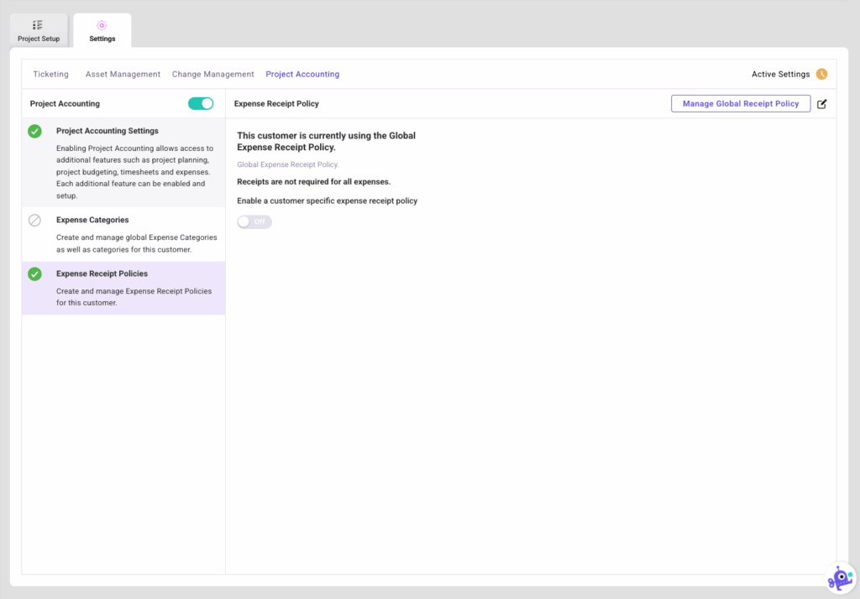860x599 pixels.
Task: Switch to the Ticketing tab
Action: 50,74
